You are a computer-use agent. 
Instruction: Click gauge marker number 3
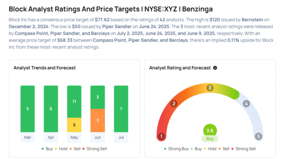210,88
